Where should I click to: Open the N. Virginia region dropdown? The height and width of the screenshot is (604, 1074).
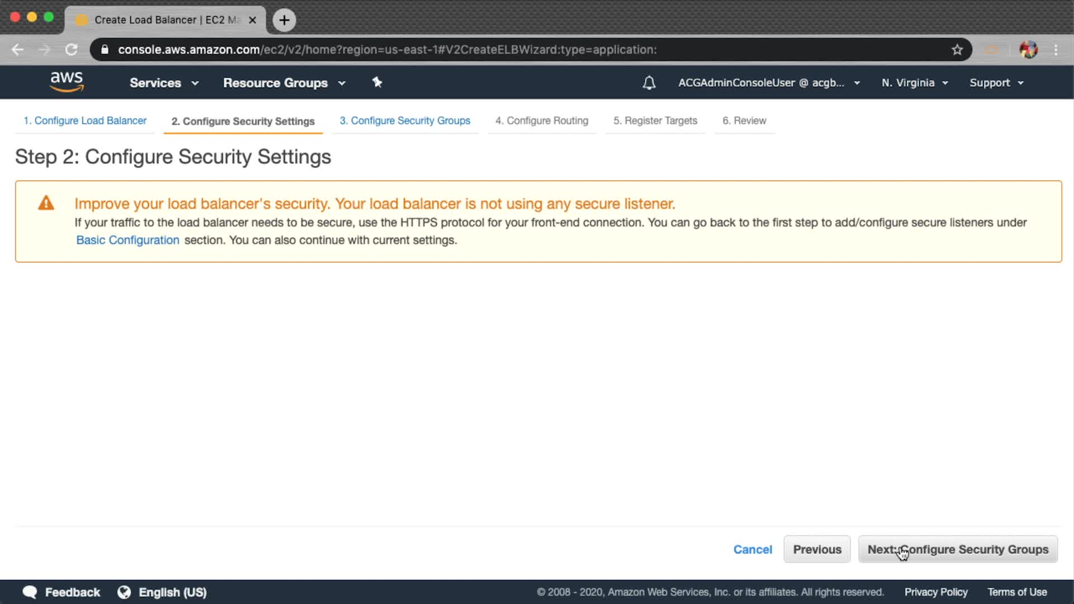915,83
